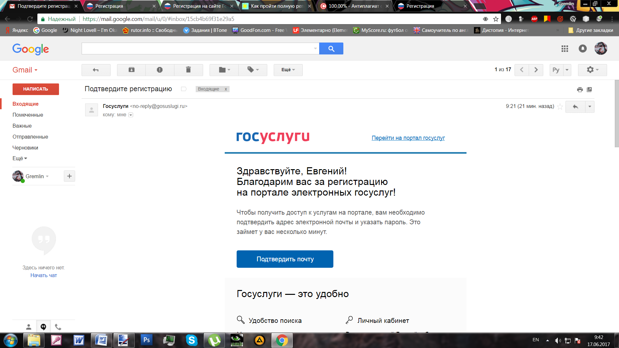Viewport: 619px width, 348px height.
Task: Print the email using the printer icon
Action: (x=580, y=90)
